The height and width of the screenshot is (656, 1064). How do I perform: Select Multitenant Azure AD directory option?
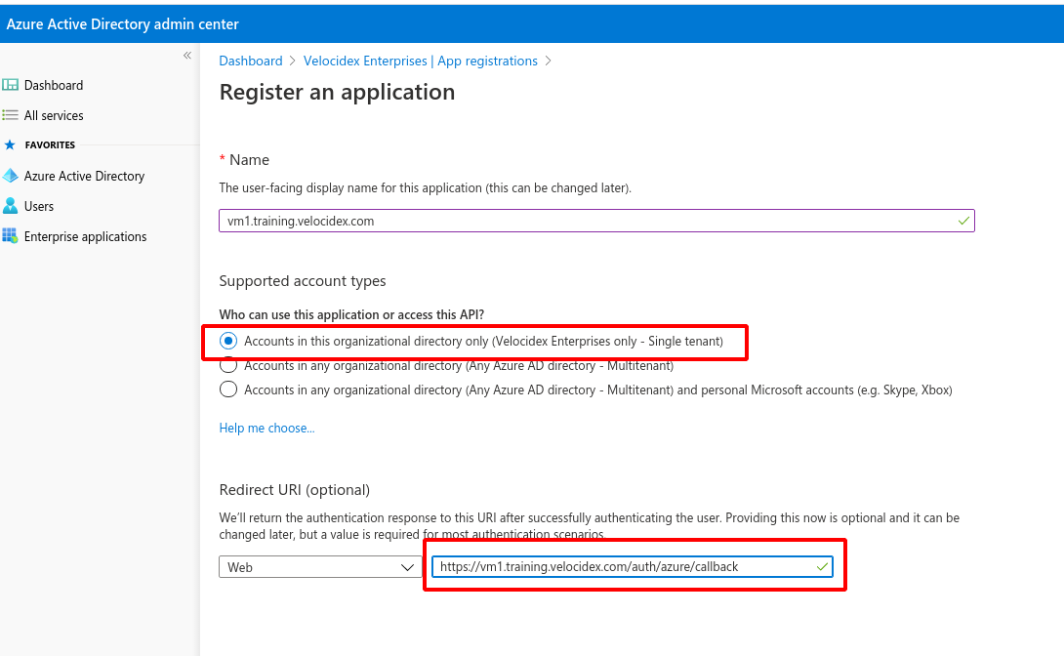coord(228,366)
